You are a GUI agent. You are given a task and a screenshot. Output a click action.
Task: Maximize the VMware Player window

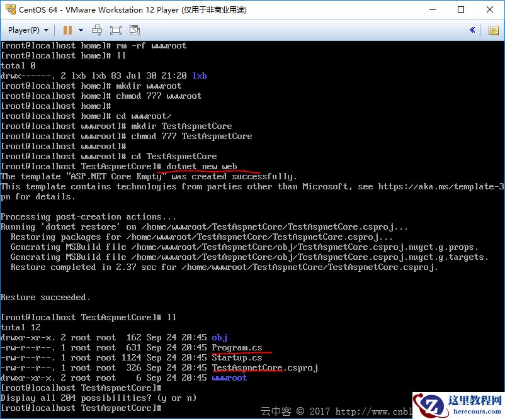(x=461, y=9)
